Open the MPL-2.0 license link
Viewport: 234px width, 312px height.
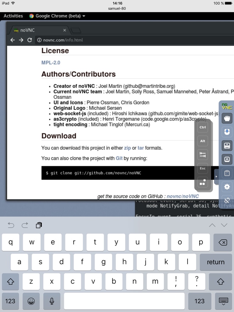[x=51, y=63]
